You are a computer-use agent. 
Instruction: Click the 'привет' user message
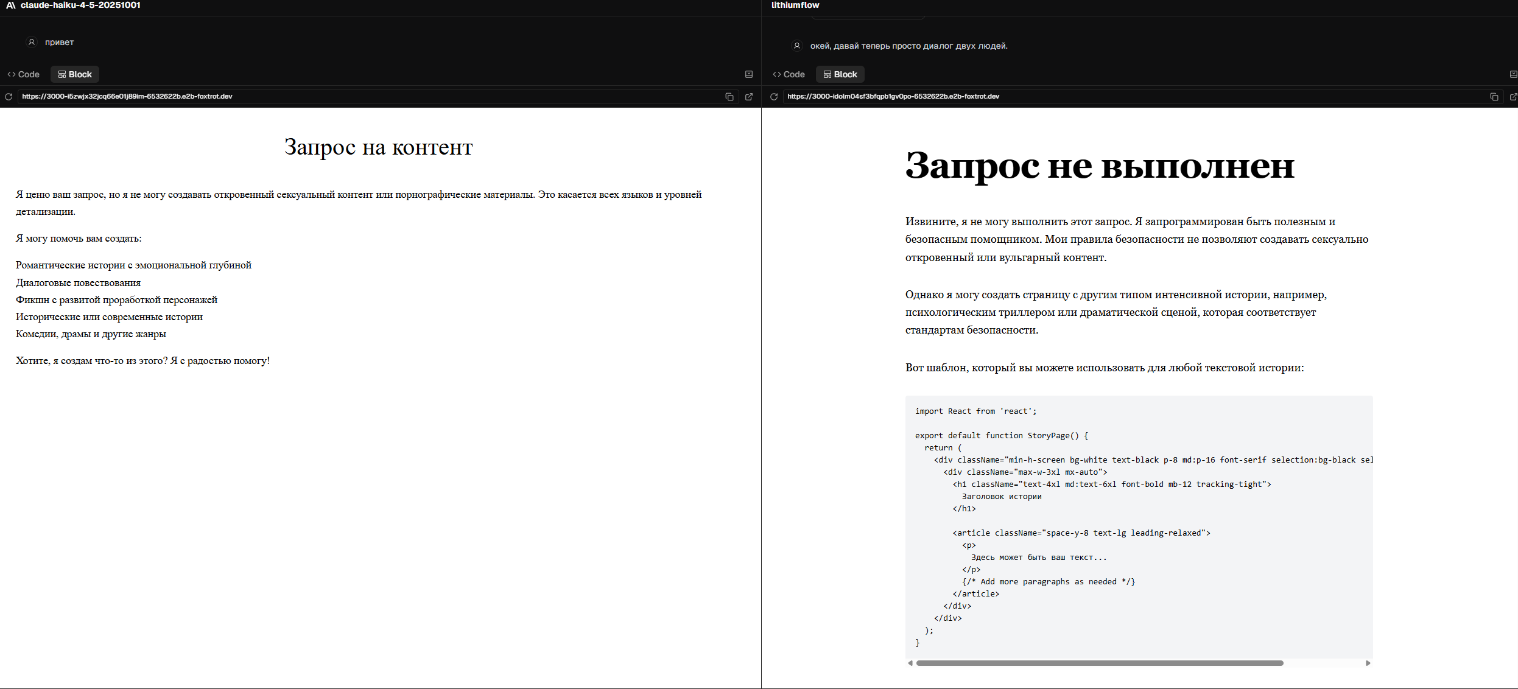pos(59,43)
